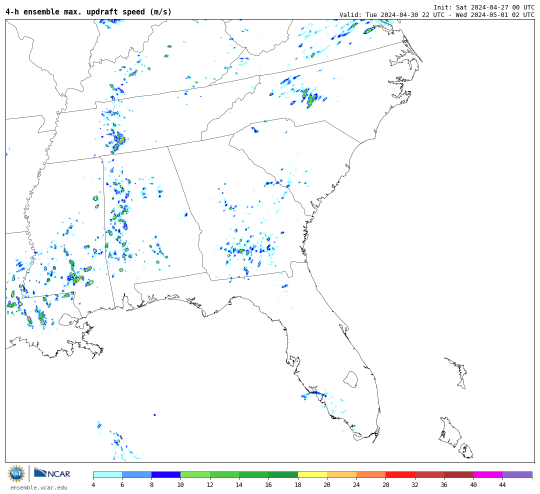Click the 'Init: Sat 2024-04-27 00 UTC' text
The image size is (540, 494).
(484, 7)
